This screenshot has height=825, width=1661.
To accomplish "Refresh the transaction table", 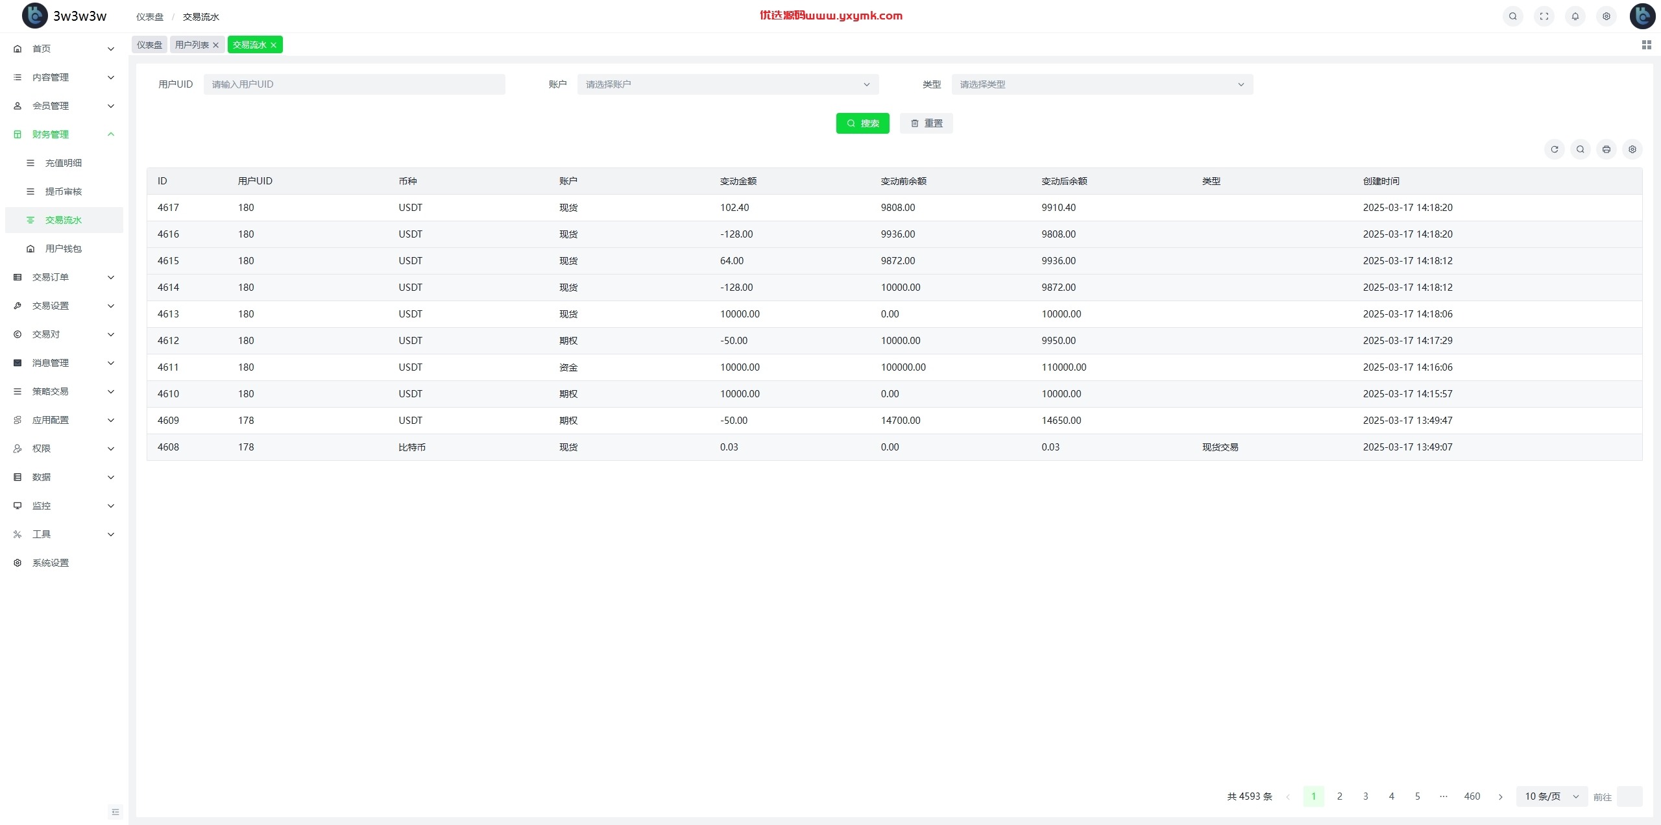I will [x=1554, y=149].
